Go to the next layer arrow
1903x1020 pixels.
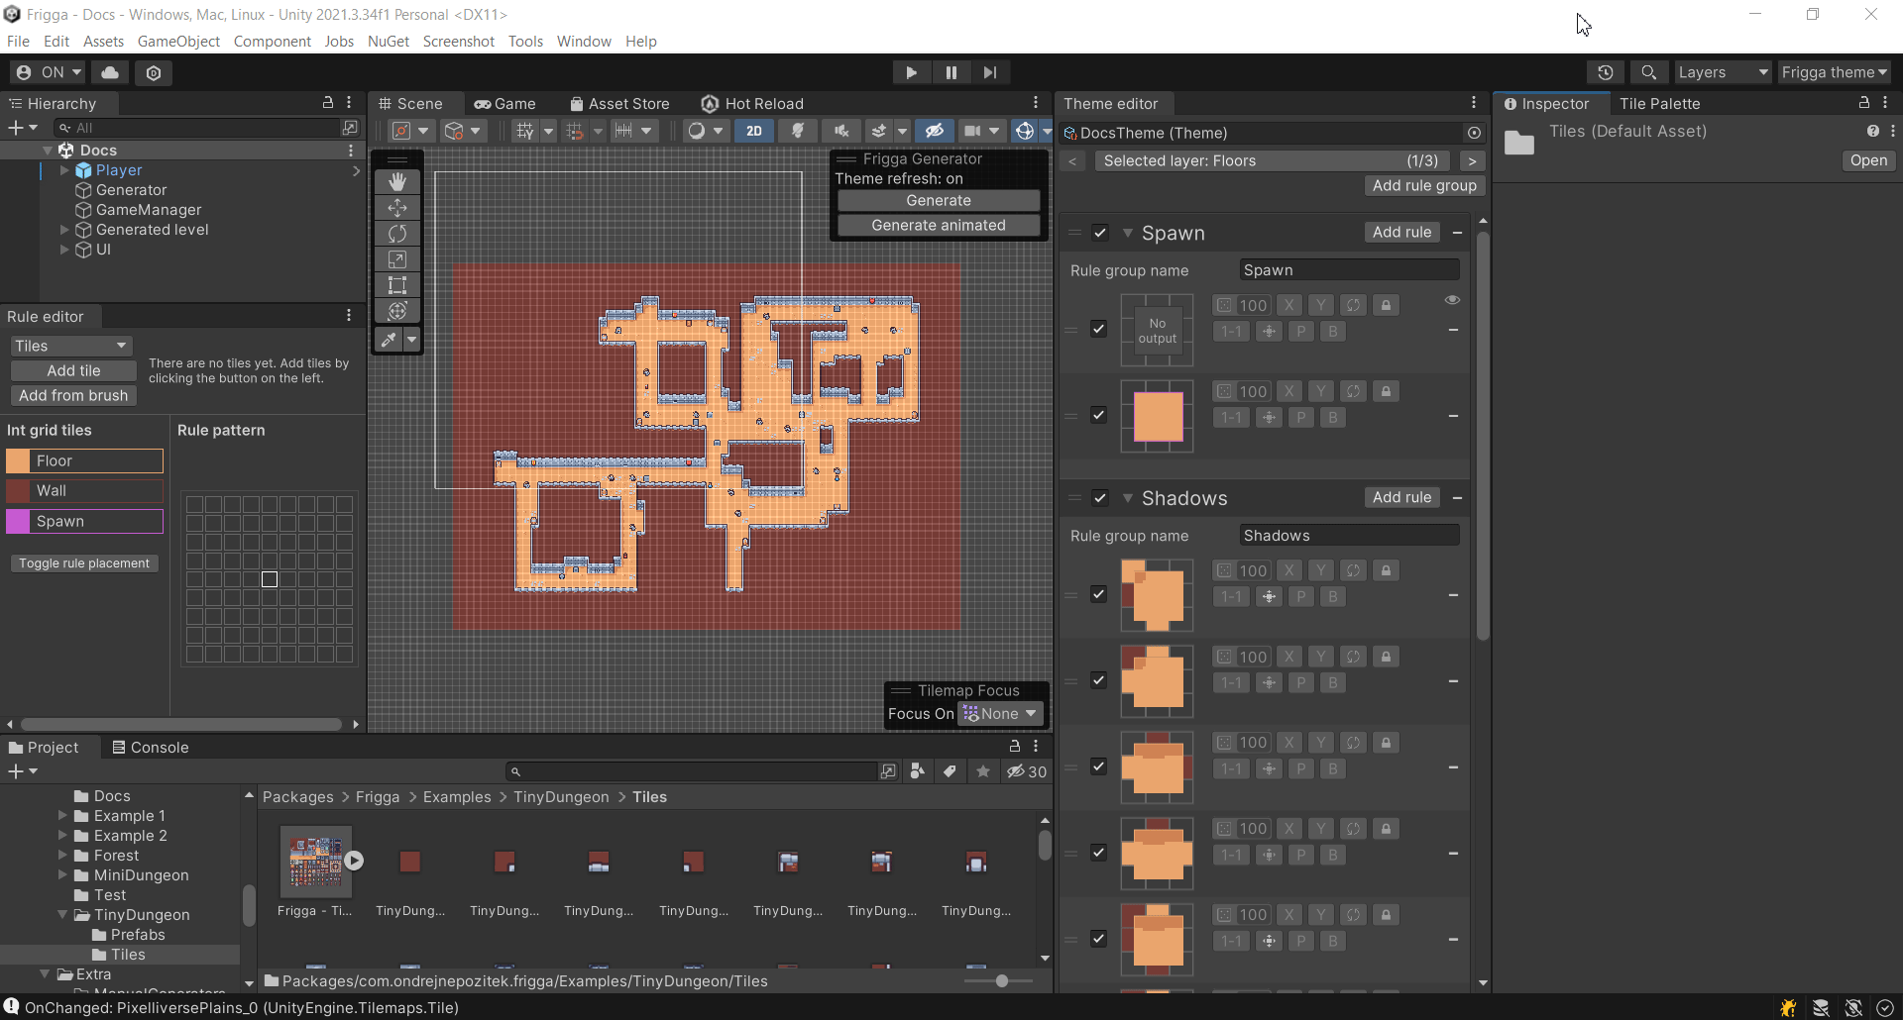1472,160
